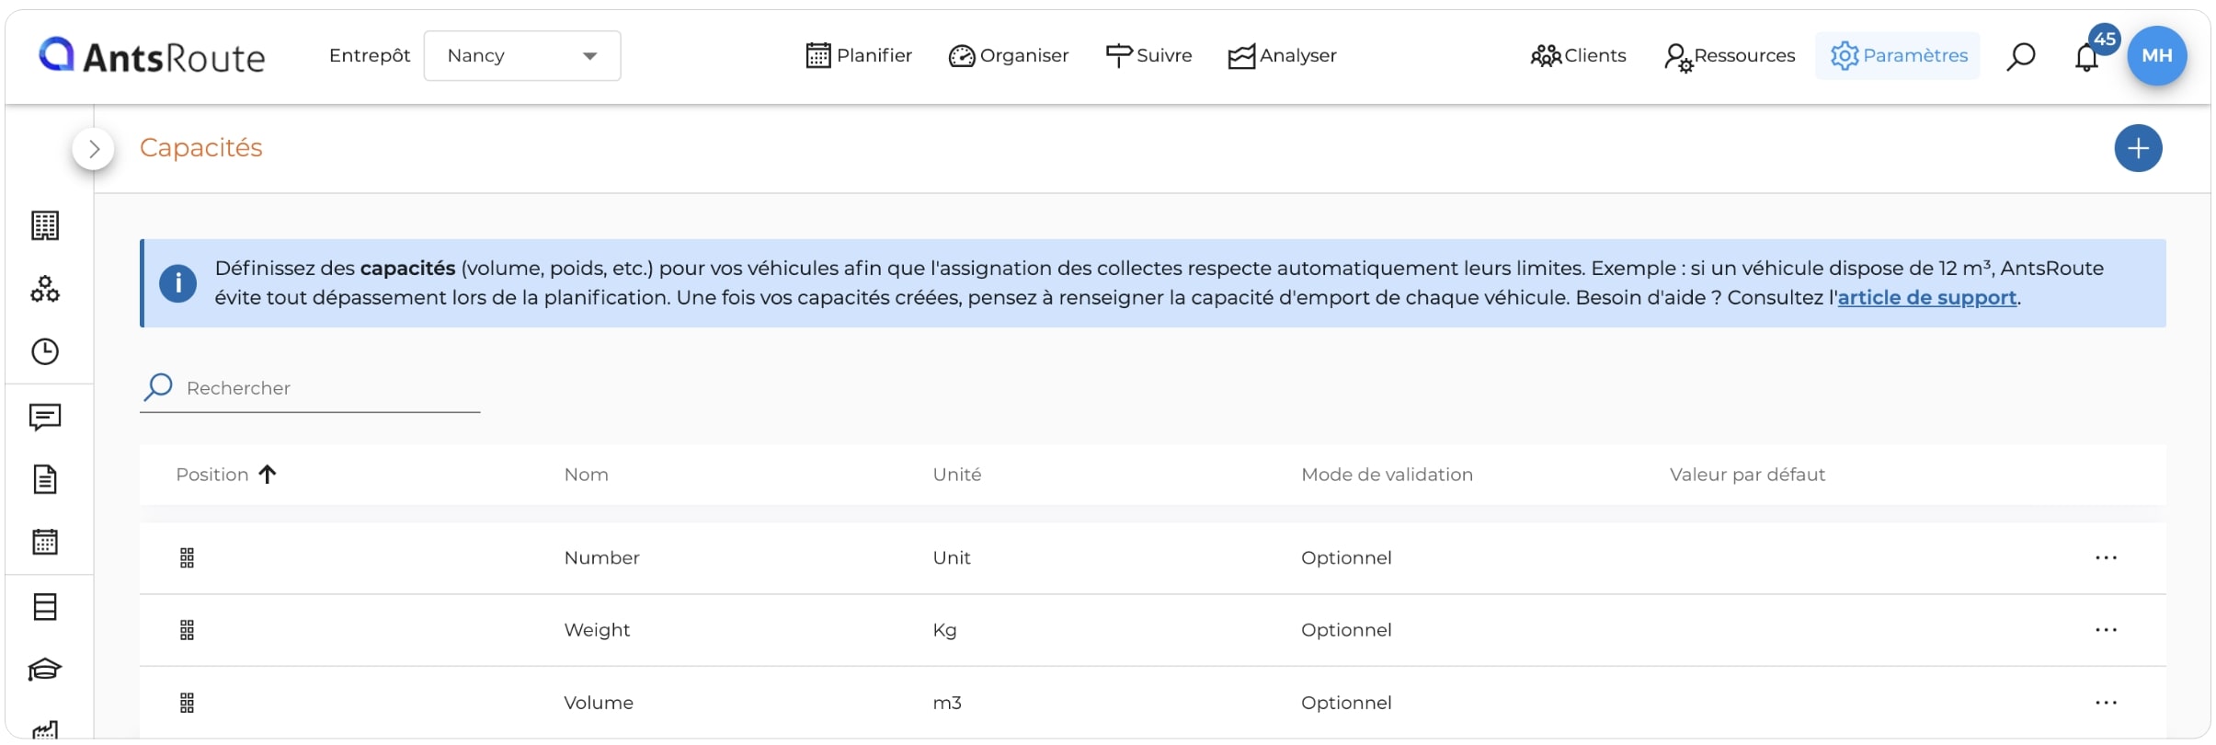Open the capacities cubes sidebar icon
This screenshot has height=745, width=2216.
(x=45, y=289)
